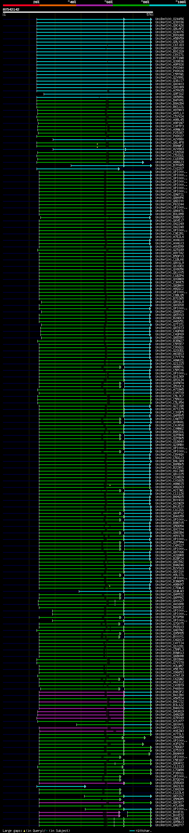Select hit label UniRef100_A7E2L4
189x833 pixels.
pos(170,237)
